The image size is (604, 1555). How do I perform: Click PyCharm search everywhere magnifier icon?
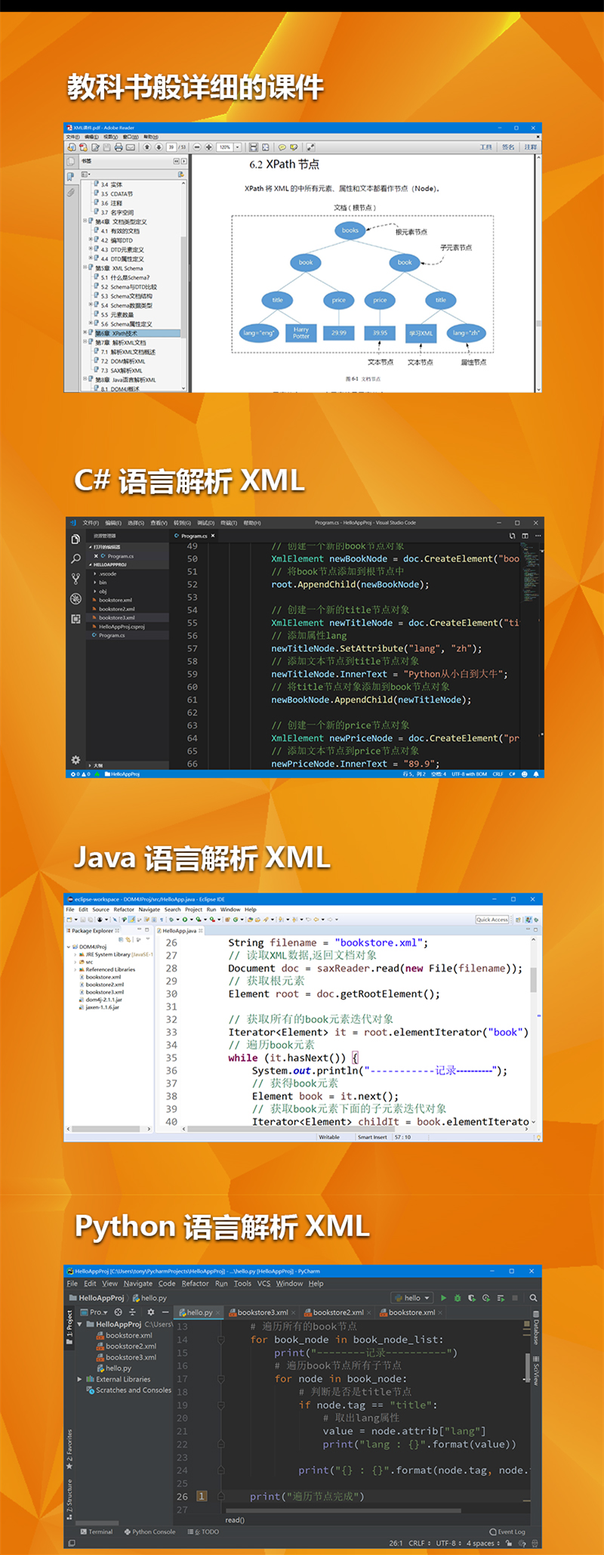click(x=533, y=1298)
